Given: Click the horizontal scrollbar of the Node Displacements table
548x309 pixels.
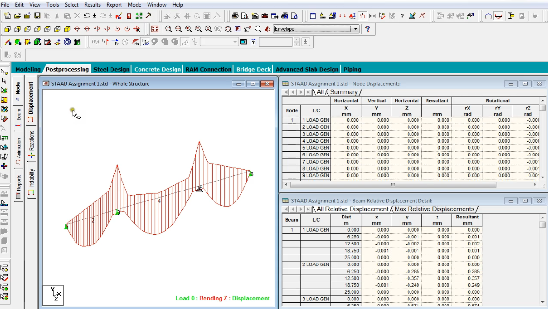Looking at the screenshot, I should 394,185.
